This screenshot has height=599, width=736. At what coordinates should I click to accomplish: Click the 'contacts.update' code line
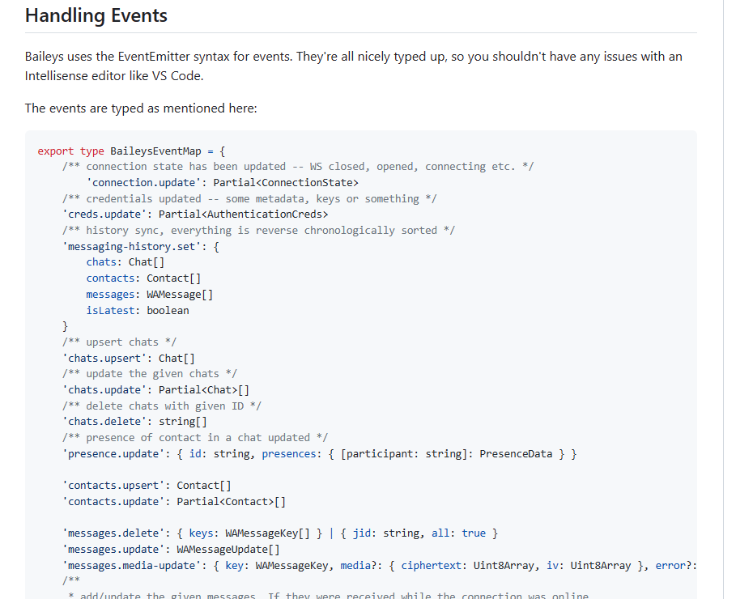(173, 502)
